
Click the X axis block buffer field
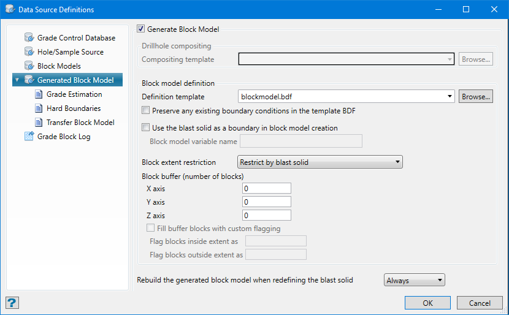(x=266, y=189)
